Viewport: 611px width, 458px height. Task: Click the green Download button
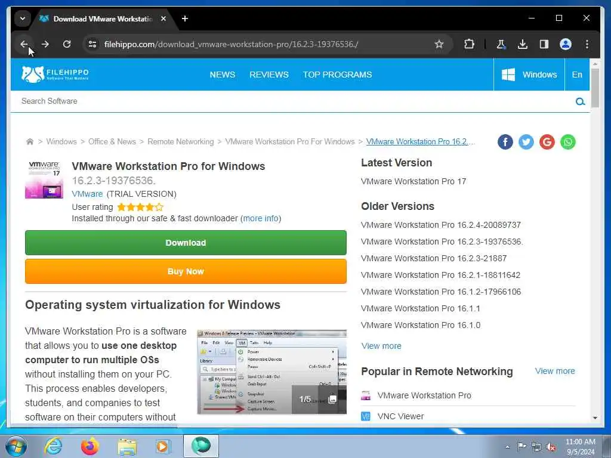(186, 243)
